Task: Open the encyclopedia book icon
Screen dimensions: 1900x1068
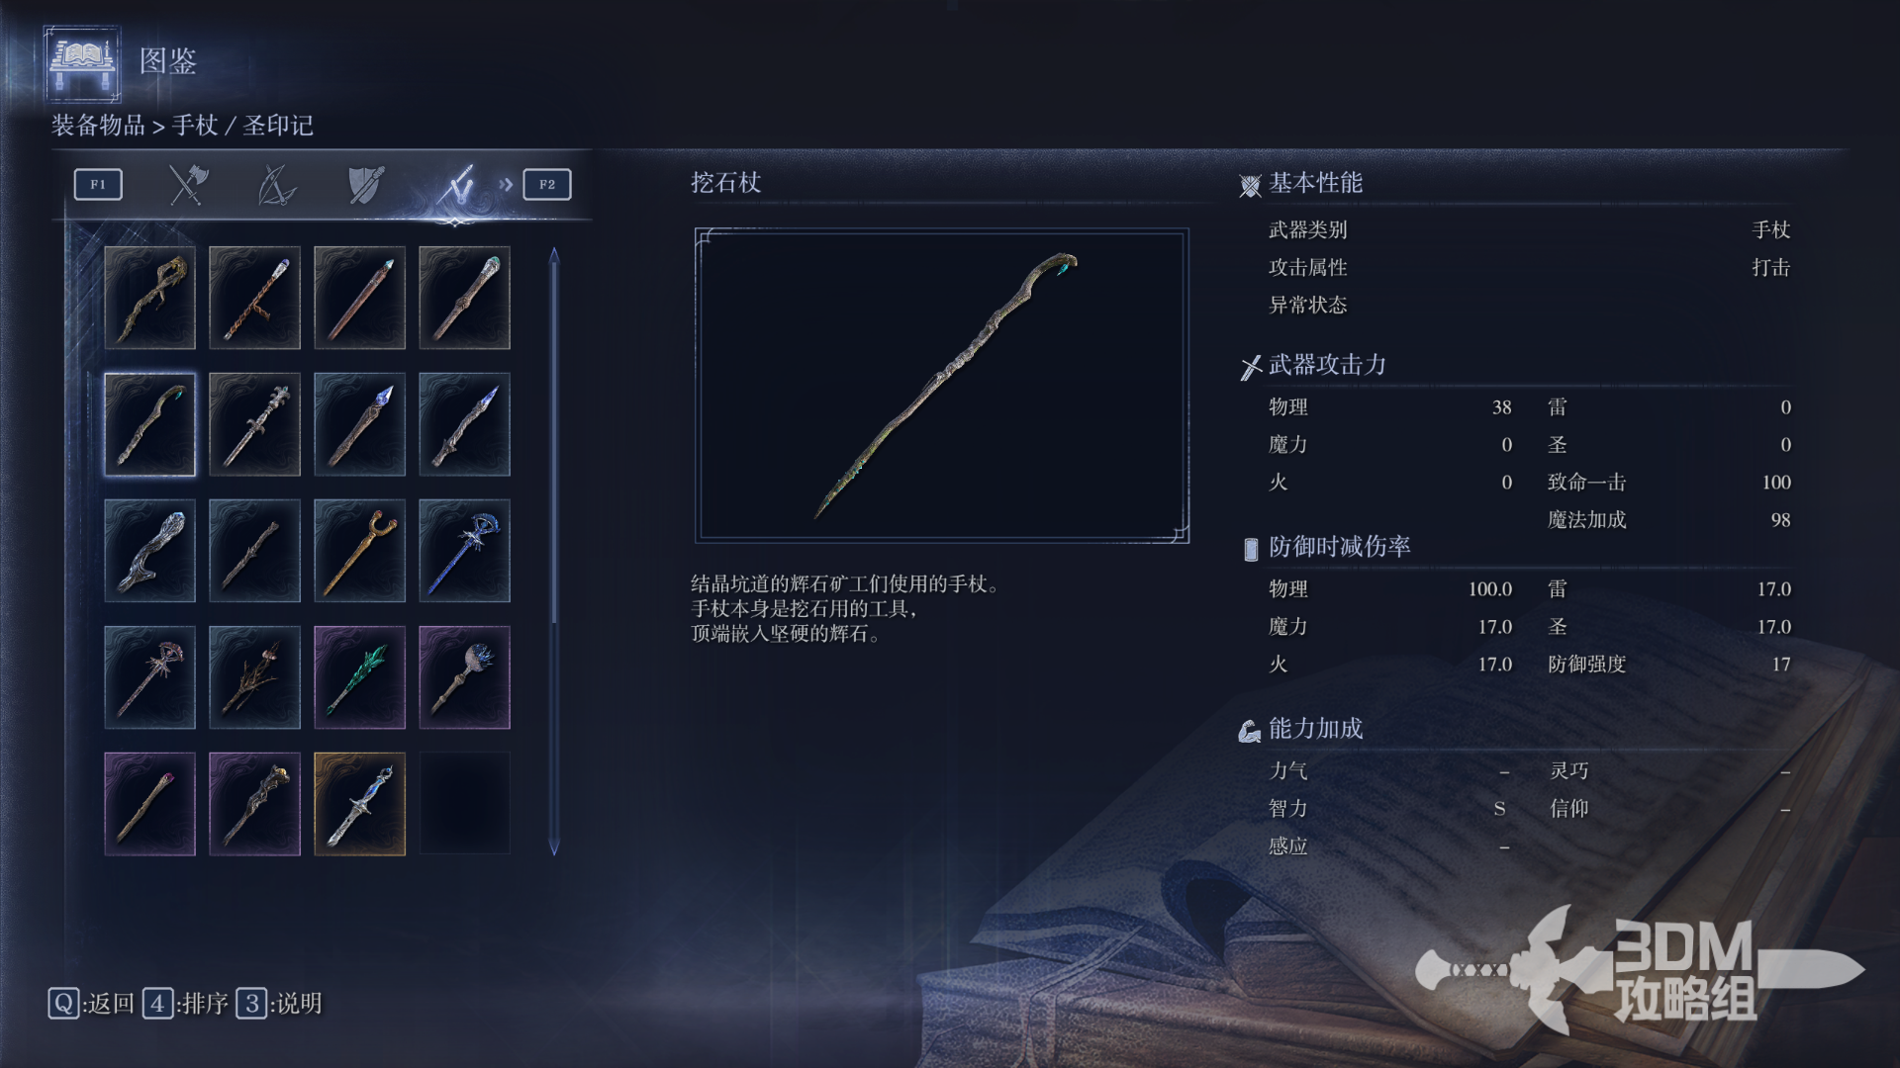Action: point(83,63)
